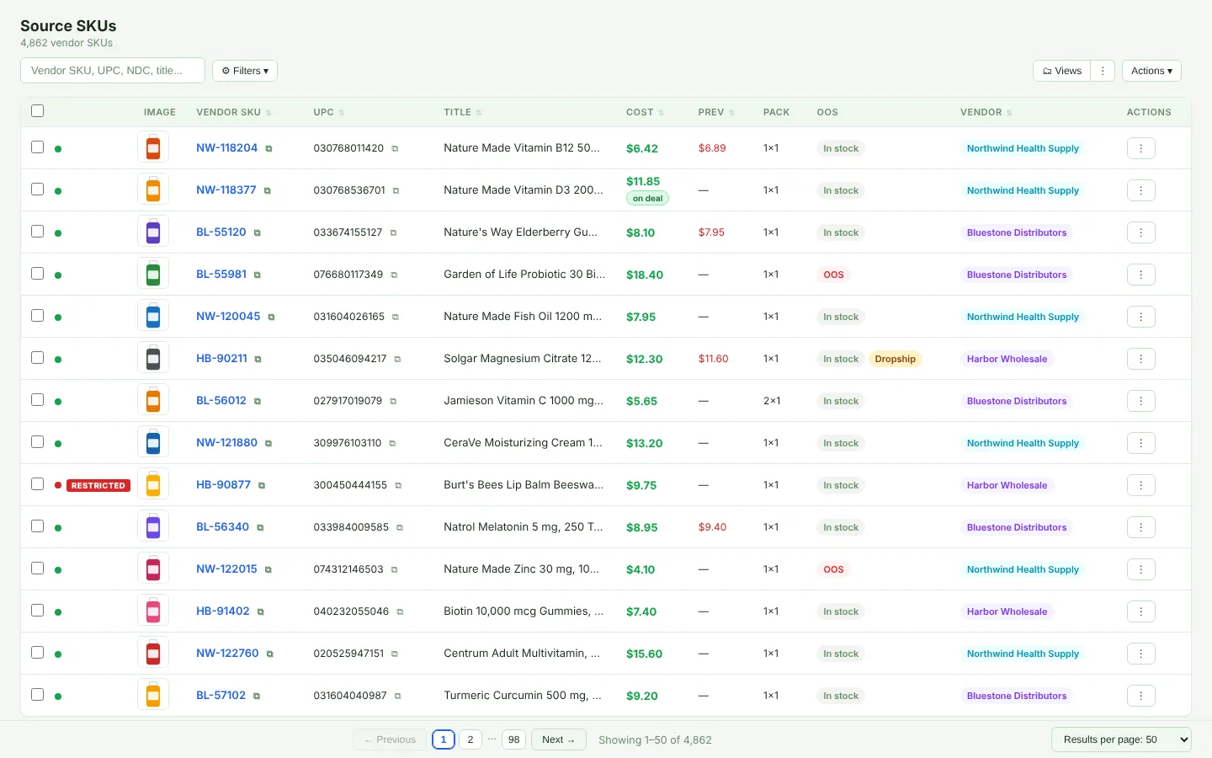Copy UPC 027917019079
This screenshot has width=1212, height=758.
click(x=393, y=401)
